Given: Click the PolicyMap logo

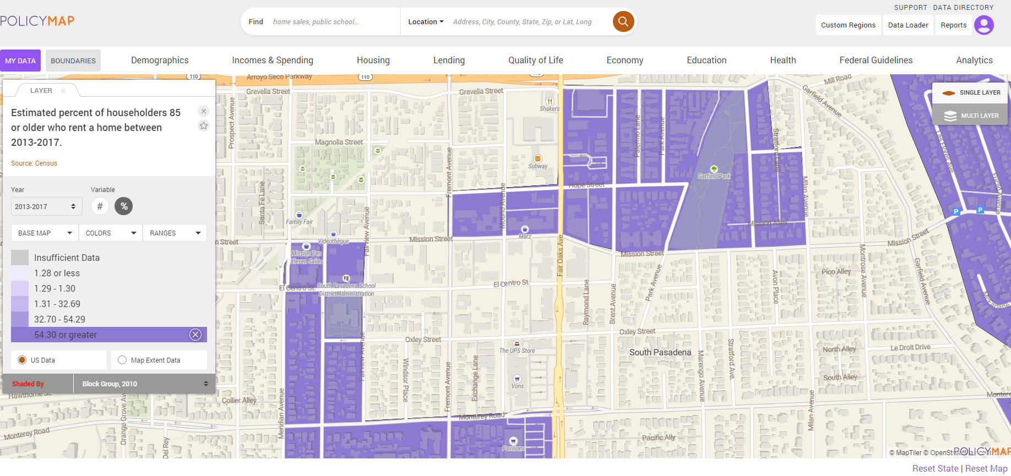Looking at the screenshot, I should pos(37,21).
